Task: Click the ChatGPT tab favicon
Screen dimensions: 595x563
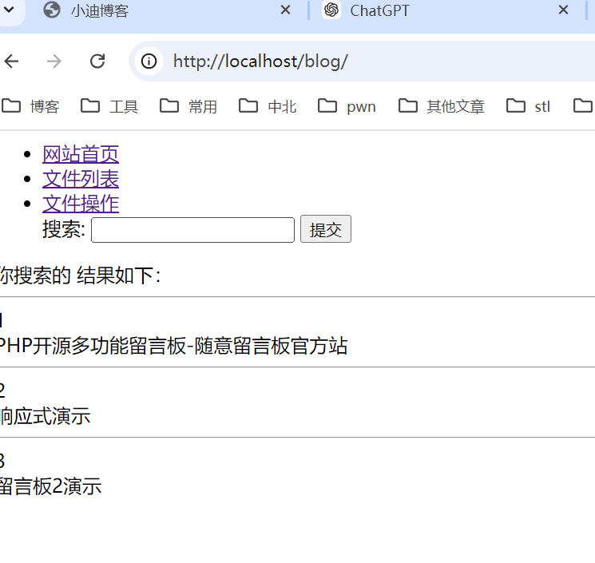Action: click(331, 10)
